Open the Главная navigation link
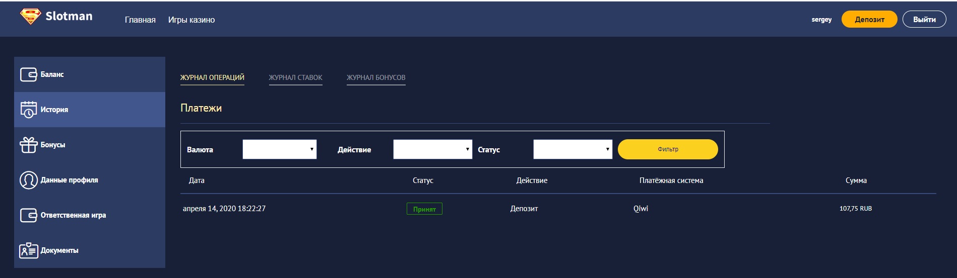The height and width of the screenshot is (278, 957). point(140,20)
